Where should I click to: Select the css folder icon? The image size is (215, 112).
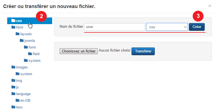point(13,21)
